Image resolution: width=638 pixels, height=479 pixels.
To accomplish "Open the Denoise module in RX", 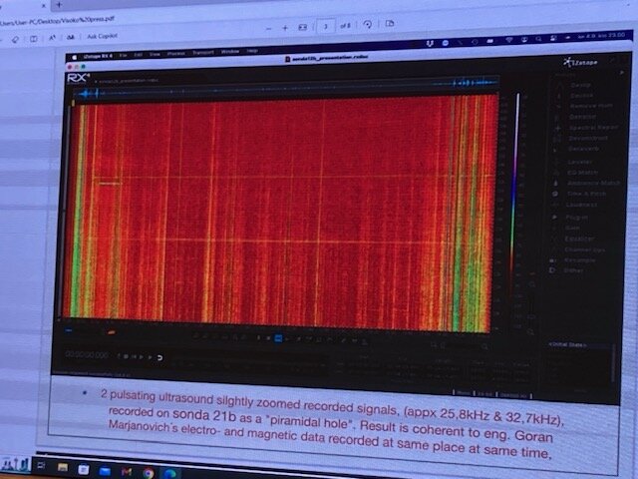I will (583, 117).
